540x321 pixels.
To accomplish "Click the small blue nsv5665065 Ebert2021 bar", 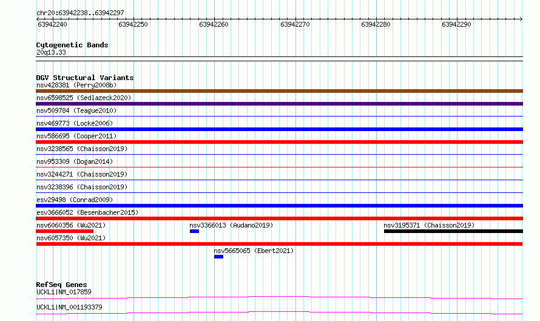I will [218, 257].
